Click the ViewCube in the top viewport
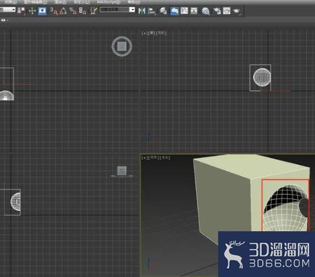 point(122,46)
